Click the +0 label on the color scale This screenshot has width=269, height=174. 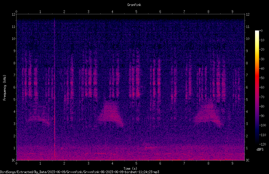coord(261,31)
